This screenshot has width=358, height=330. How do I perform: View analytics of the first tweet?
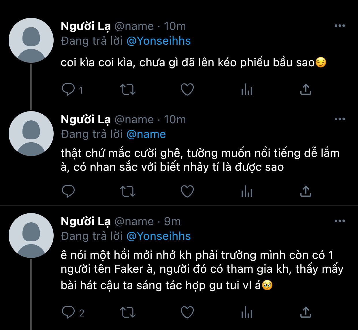click(x=246, y=90)
